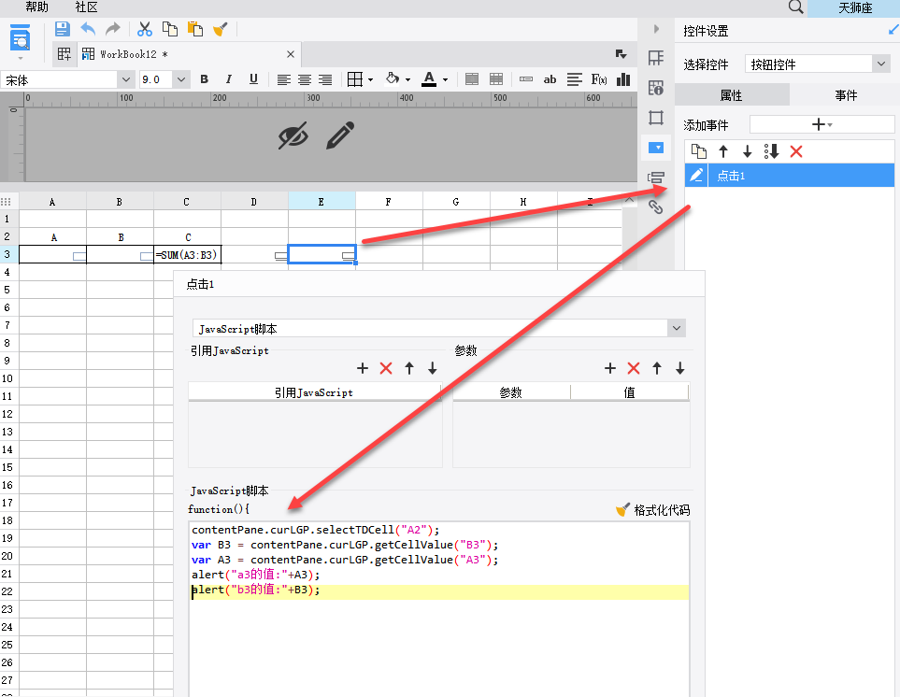
Task: Click the 'ab' text insert icon
Action: (550, 79)
